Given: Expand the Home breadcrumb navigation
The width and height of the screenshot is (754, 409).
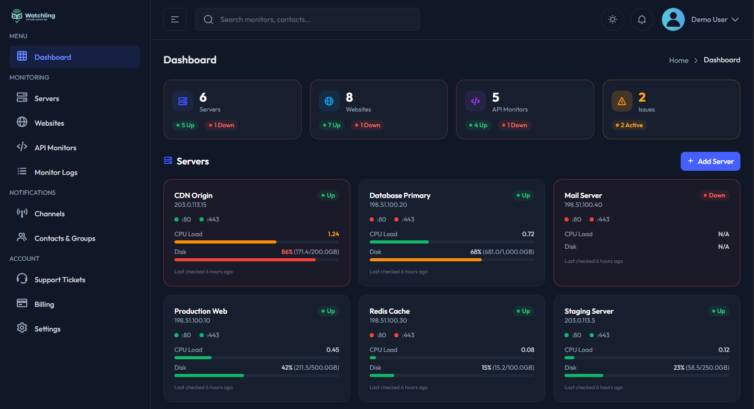Looking at the screenshot, I should coord(678,60).
